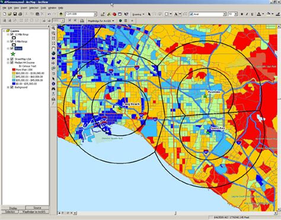Click the Fixed Zoom In tool
Screen dimensions: 281x220
pos(53,38)
